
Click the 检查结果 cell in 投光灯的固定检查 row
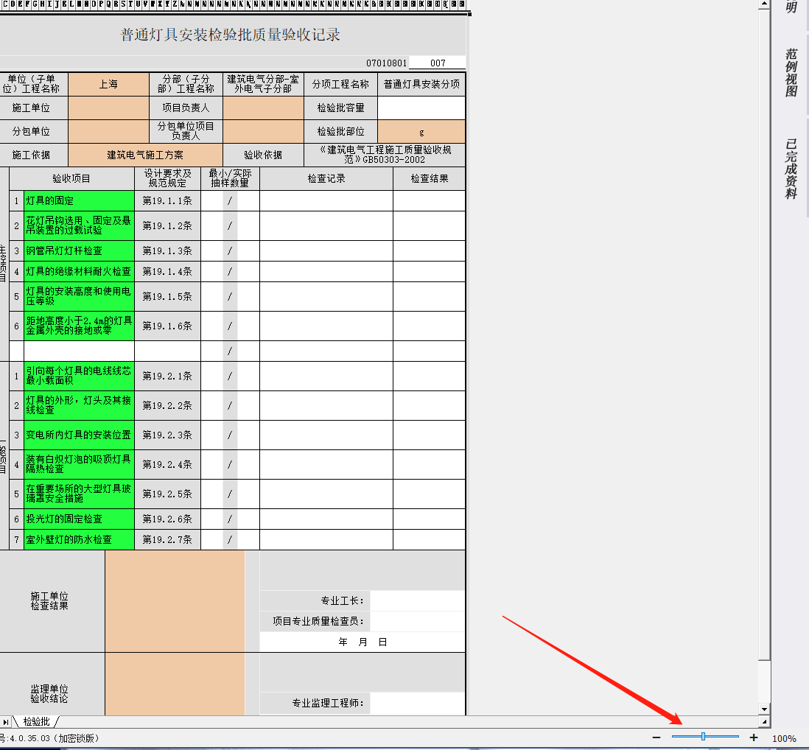[430, 519]
